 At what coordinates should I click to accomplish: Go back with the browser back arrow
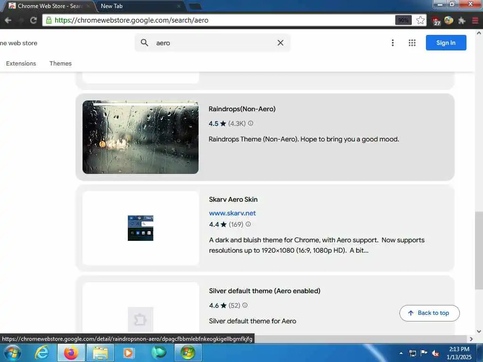(8, 20)
